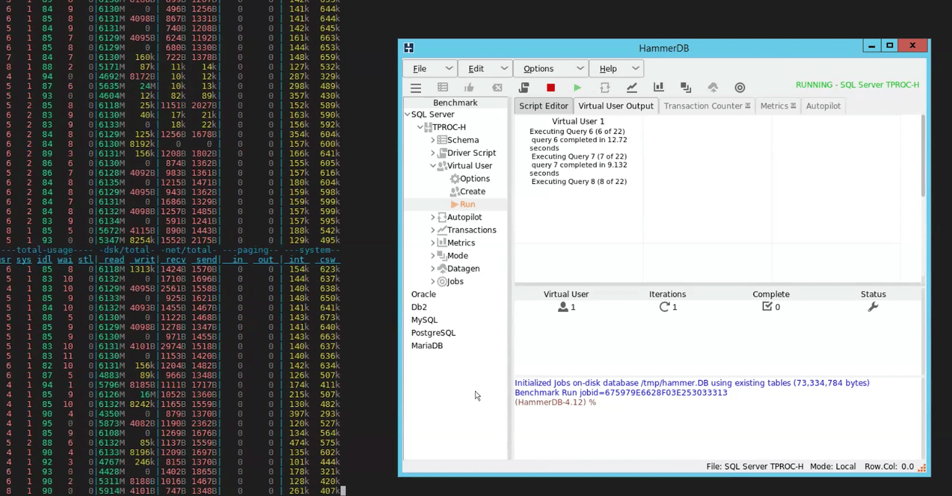Select the MySQL database entry

pyautogui.click(x=425, y=320)
